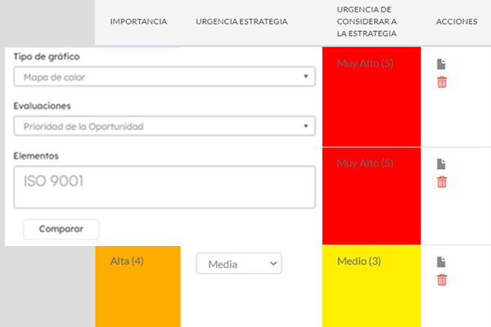Image resolution: width=491 pixels, height=327 pixels.
Task: Click the Elementos label
Action: [36, 156]
